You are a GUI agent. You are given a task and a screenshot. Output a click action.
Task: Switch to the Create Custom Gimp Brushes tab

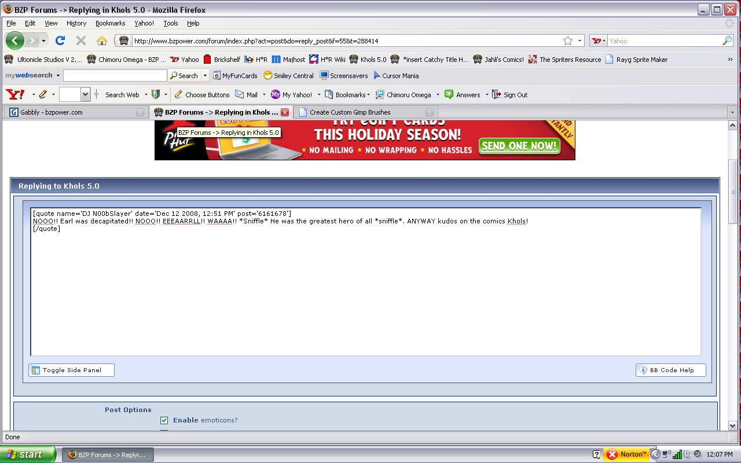tap(366, 112)
